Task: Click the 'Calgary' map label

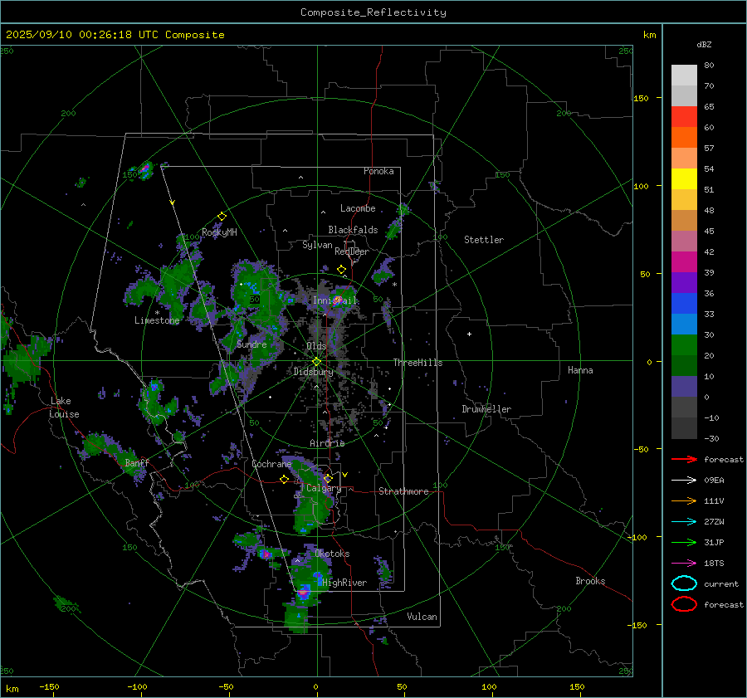Action: (324, 488)
